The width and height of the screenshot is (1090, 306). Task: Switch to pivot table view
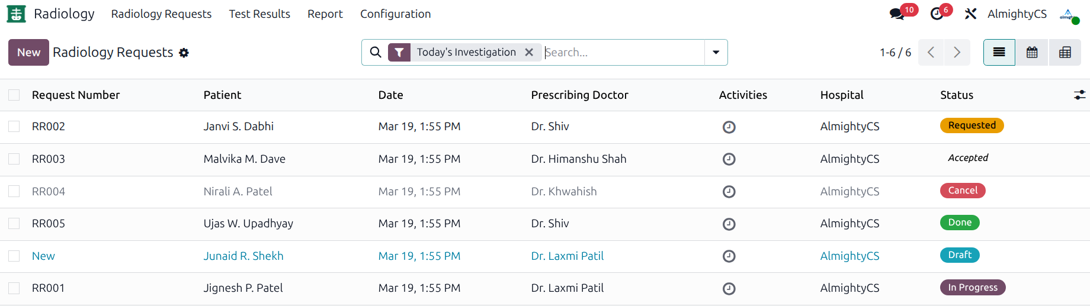coord(1065,52)
